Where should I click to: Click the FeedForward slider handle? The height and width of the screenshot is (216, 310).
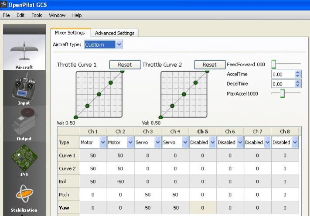coord(274,65)
